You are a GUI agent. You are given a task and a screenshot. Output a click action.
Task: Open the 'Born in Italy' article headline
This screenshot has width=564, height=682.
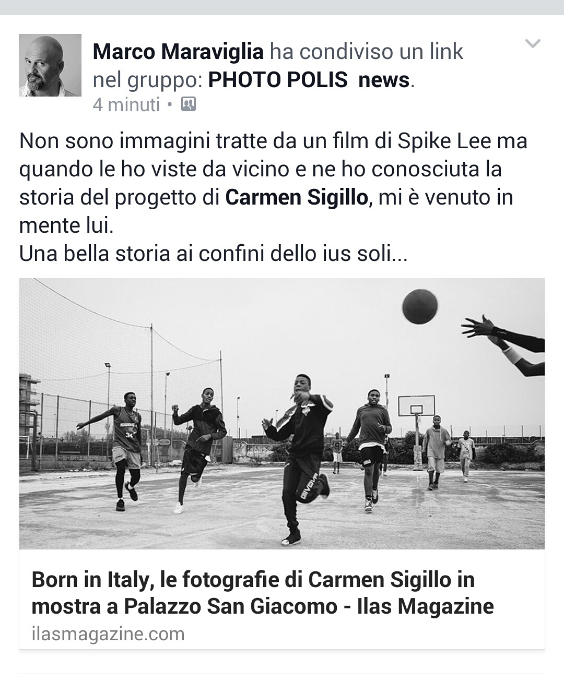[x=263, y=593]
